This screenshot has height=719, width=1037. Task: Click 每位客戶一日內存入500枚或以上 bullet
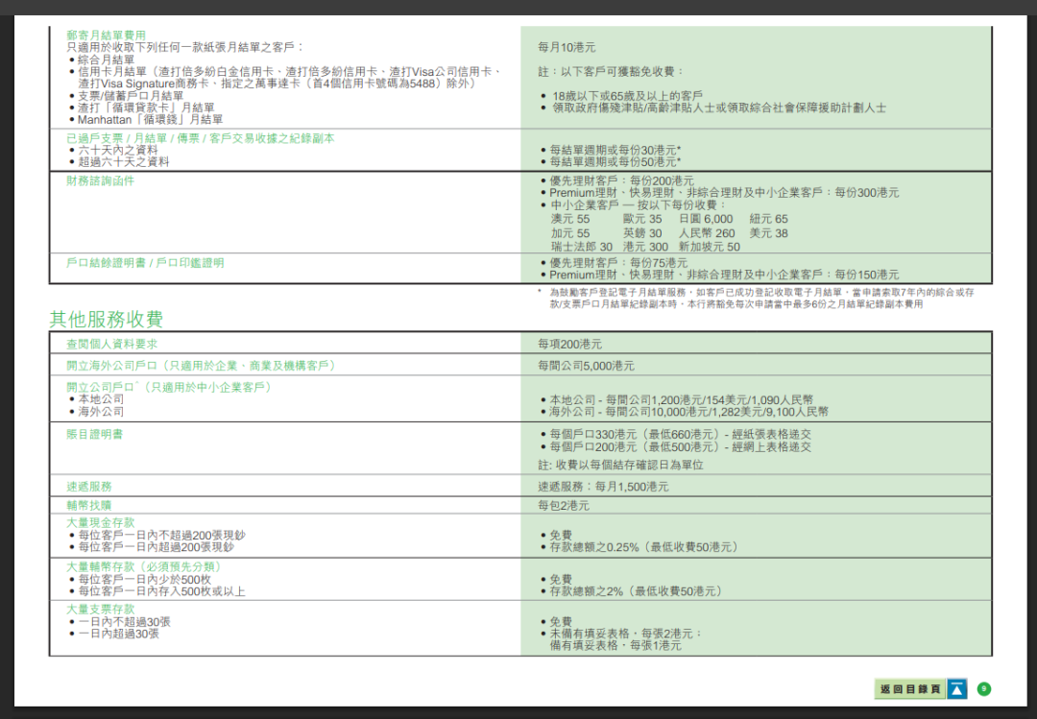click(161, 591)
